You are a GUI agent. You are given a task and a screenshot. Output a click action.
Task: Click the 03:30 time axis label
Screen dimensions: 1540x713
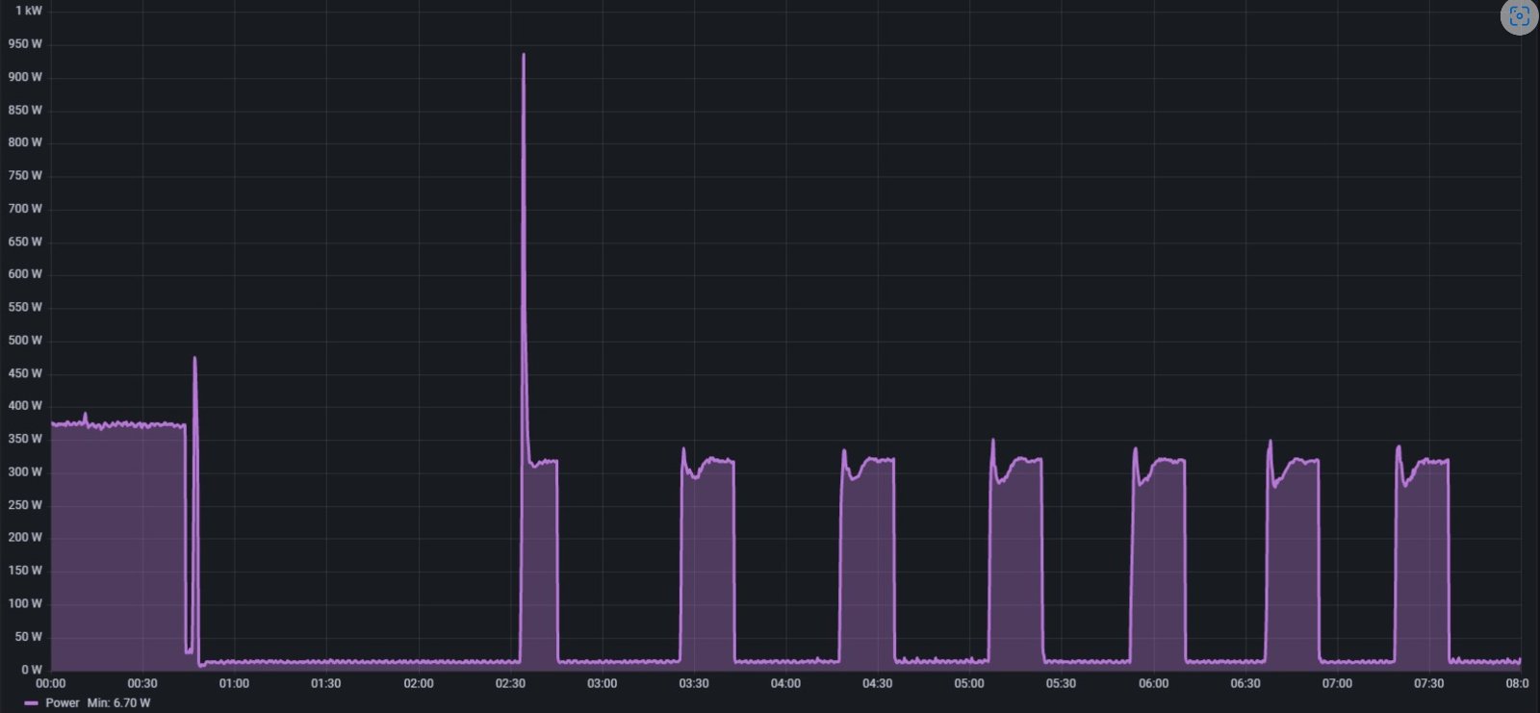pos(694,684)
